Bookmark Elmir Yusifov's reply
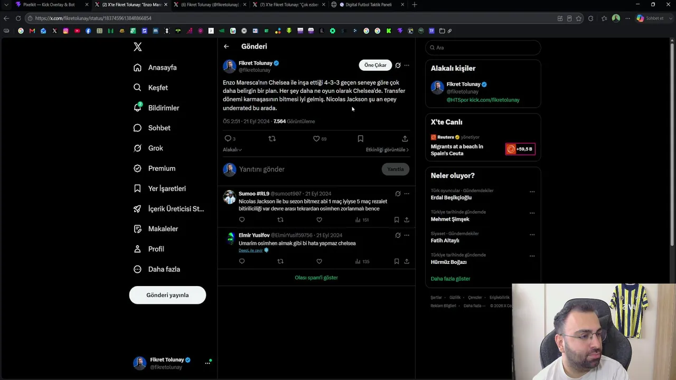Viewport: 676px width, 380px height. (397, 261)
